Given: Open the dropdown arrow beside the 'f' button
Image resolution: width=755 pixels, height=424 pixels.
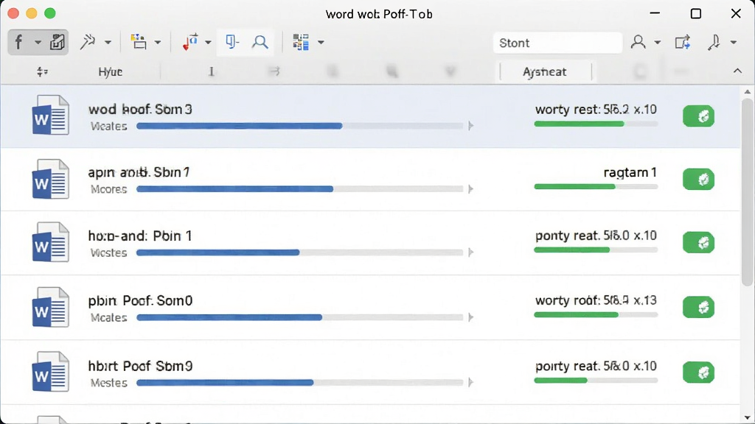Looking at the screenshot, I should click(38, 42).
